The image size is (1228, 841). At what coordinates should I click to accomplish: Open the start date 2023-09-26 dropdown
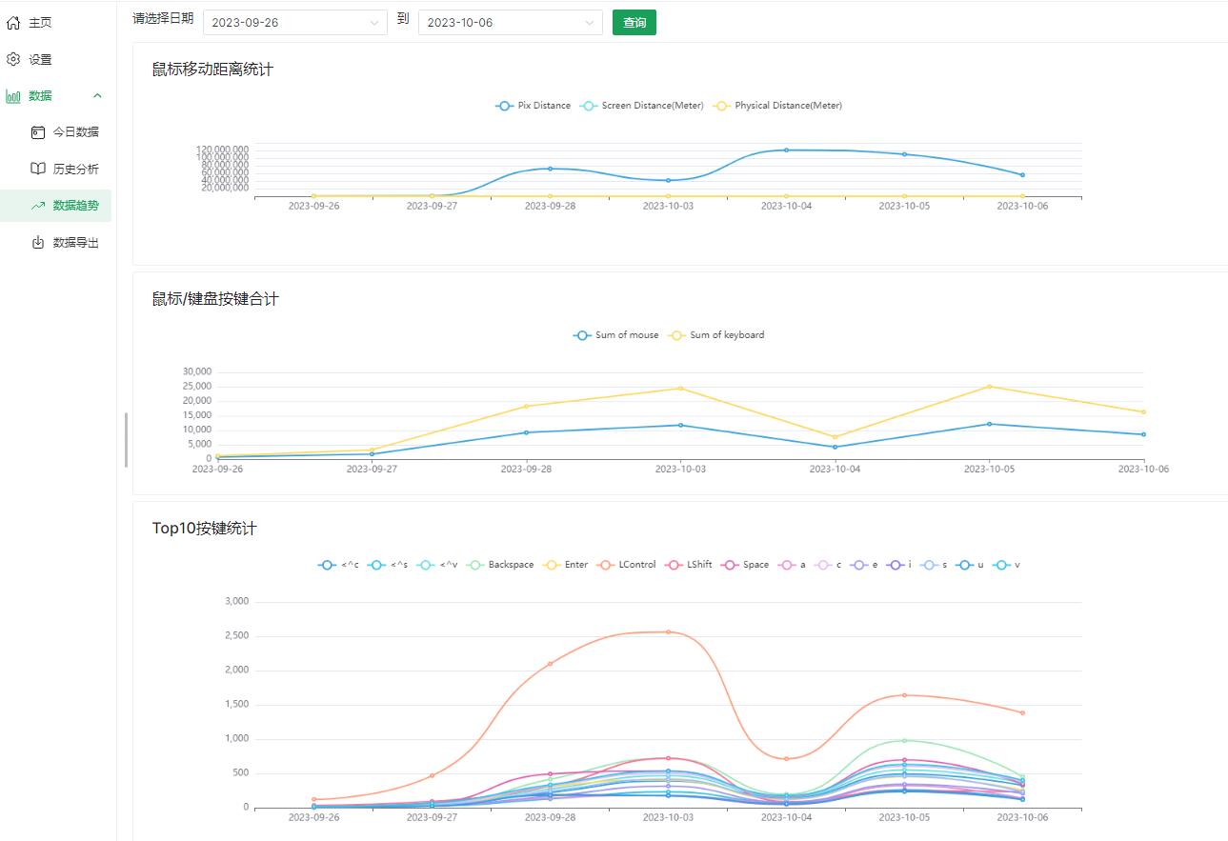point(294,23)
